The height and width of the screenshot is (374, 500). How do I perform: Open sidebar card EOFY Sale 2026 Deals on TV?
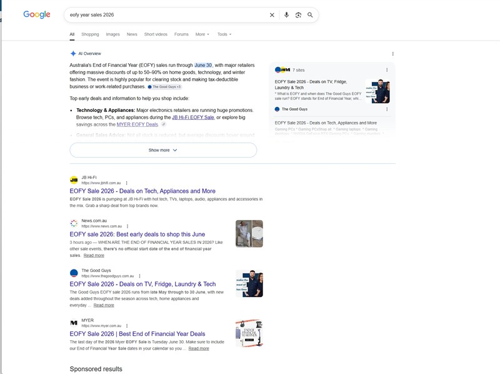click(311, 84)
